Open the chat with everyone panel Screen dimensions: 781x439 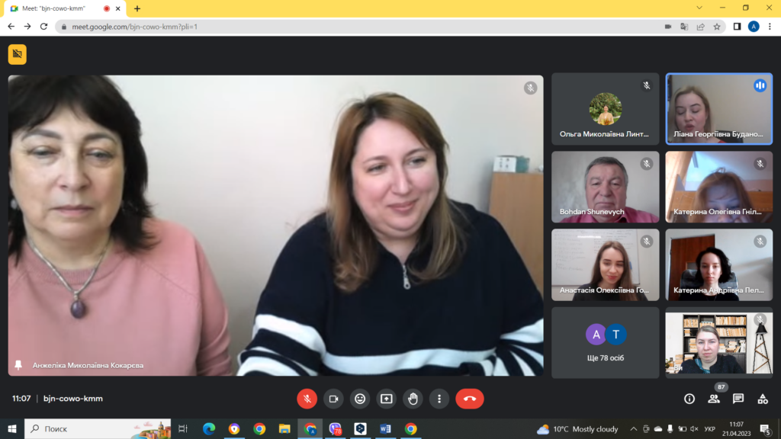[738, 399]
